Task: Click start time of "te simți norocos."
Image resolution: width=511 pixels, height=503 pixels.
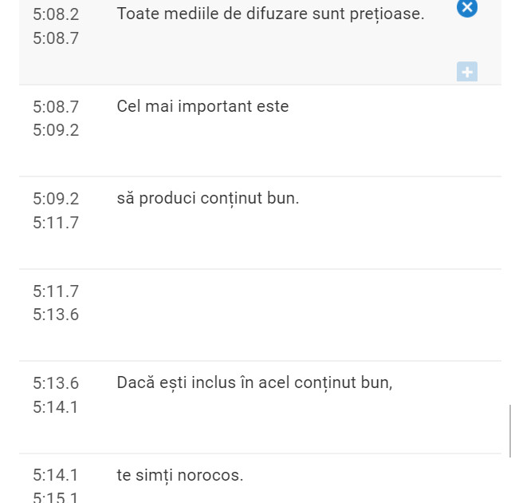Action: pyautogui.click(x=56, y=475)
